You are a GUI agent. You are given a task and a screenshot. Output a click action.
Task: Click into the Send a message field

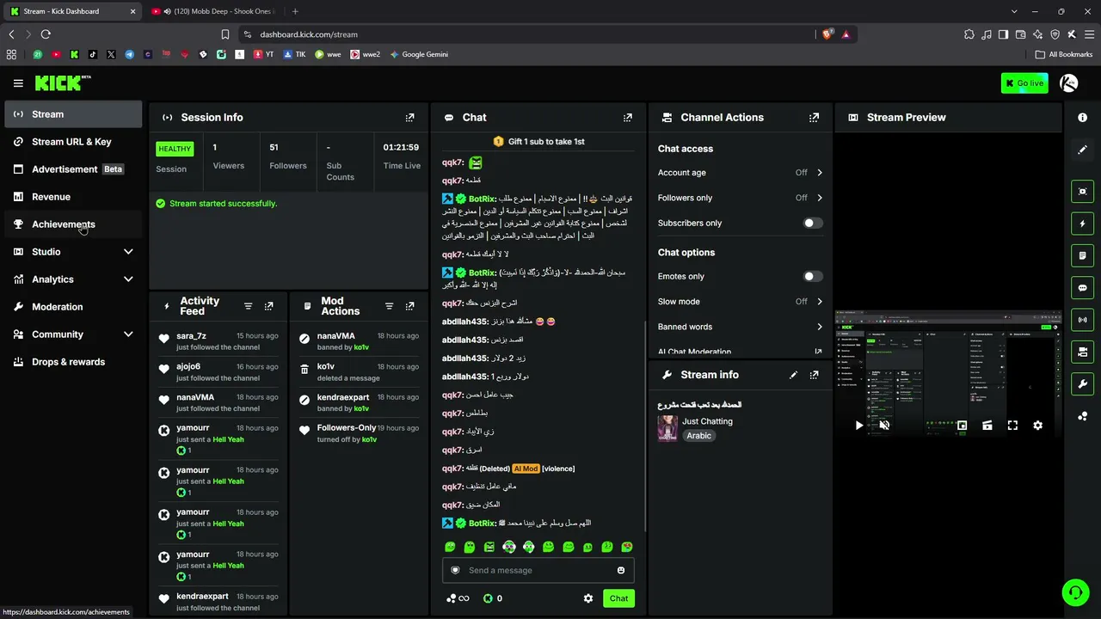pos(538,570)
